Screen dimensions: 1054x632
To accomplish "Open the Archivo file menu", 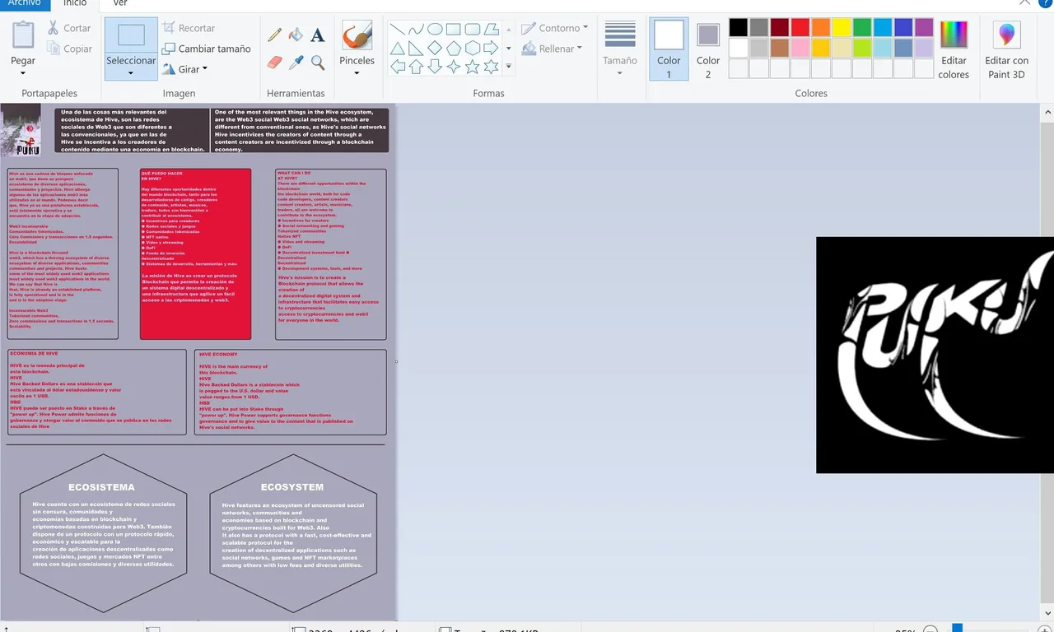I will 23,3.
